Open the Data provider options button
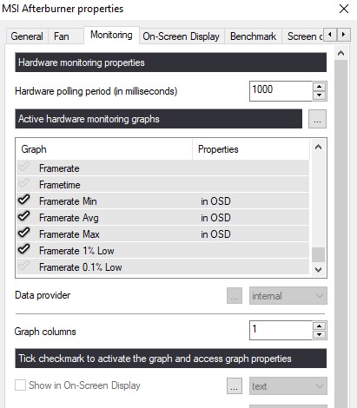The width and height of the screenshot is (357, 408). 235,296
